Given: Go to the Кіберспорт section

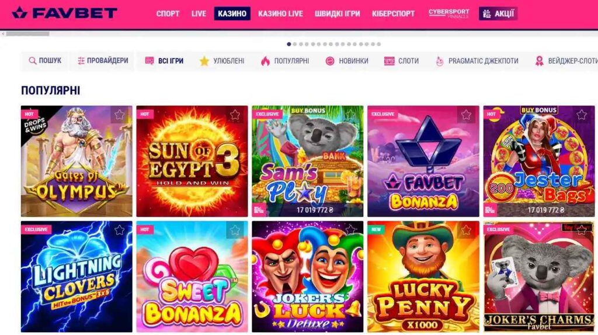Looking at the screenshot, I should (x=393, y=14).
